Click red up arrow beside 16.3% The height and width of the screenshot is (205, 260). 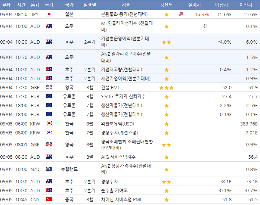click(x=181, y=14)
